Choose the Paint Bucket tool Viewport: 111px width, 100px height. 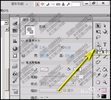pos(105,69)
